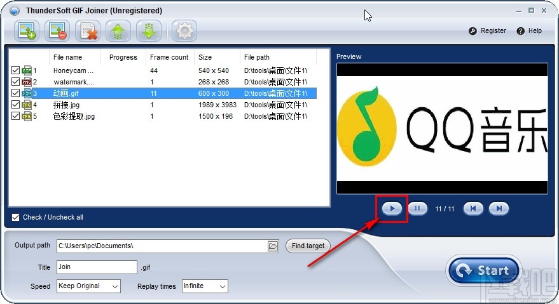Pause the preview animation

[x=417, y=209]
